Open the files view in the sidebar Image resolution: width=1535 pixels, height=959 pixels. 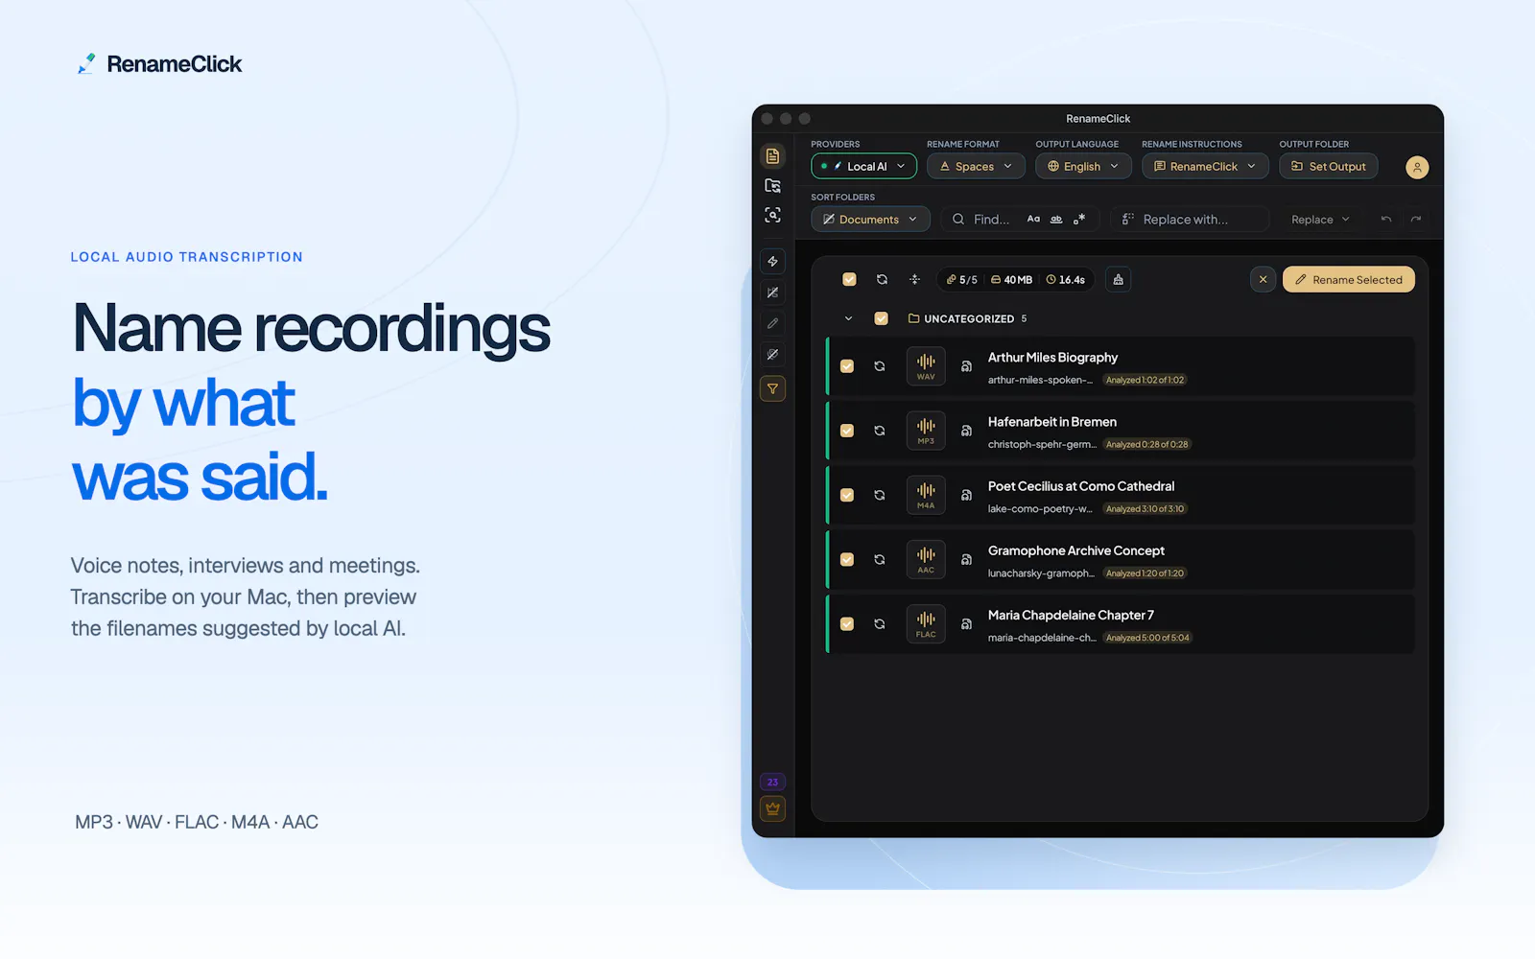772,156
